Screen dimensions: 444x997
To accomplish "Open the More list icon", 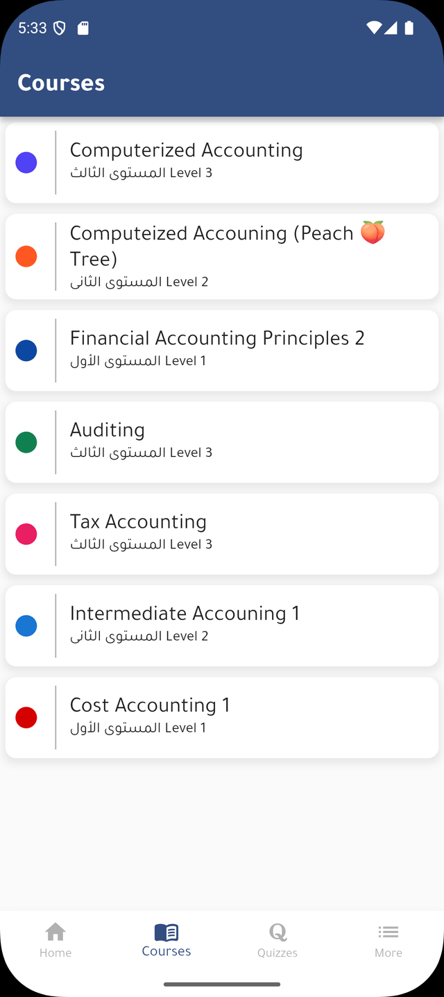I will coord(388,932).
